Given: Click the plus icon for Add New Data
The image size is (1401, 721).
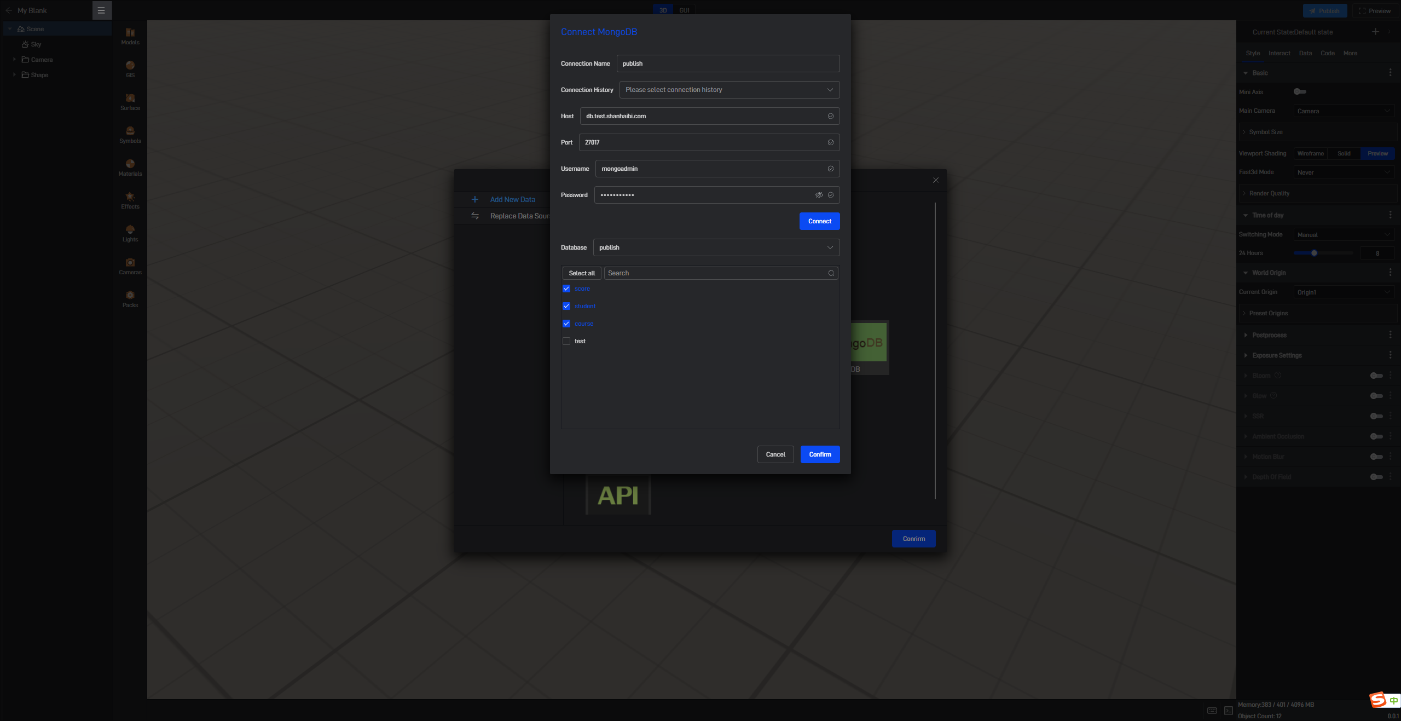Looking at the screenshot, I should pos(475,199).
